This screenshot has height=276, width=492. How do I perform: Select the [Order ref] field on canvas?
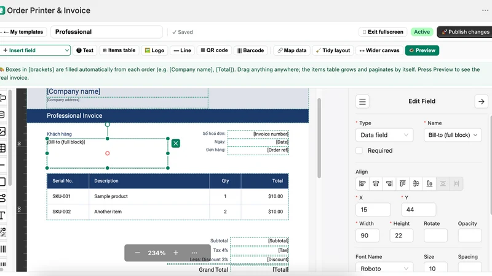click(258, 150)
